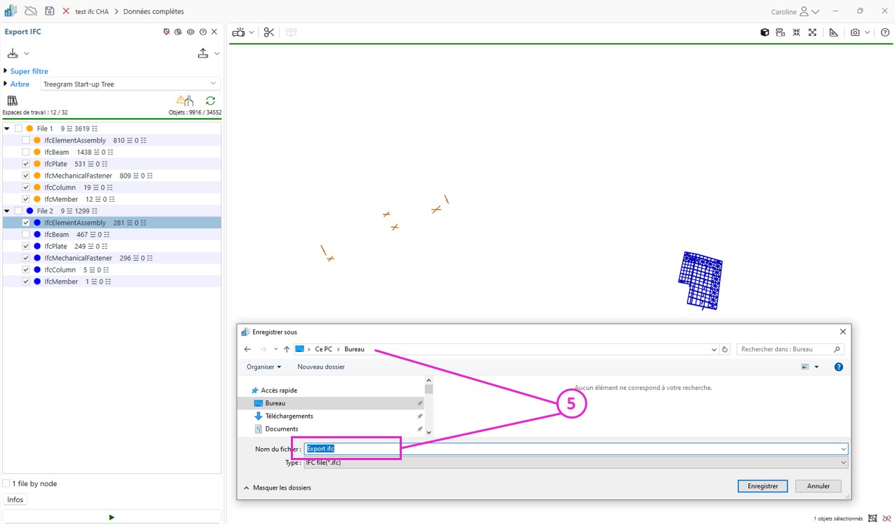Enable the '1 file by node' checkbox

pyautogui.click(x=6, y=483)
